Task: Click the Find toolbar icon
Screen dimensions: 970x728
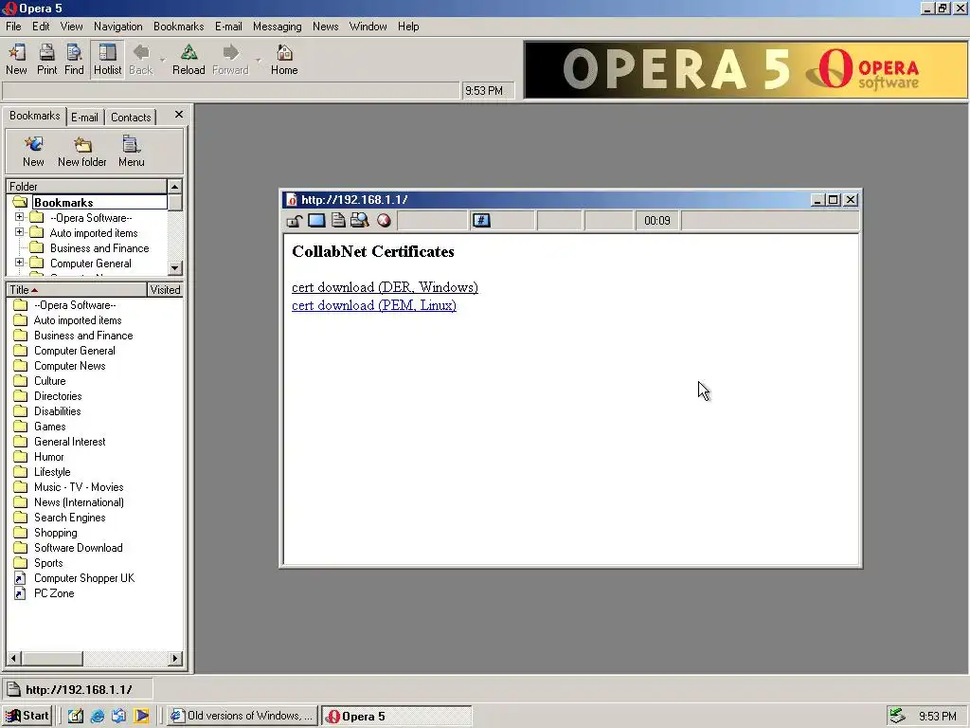Action: pos(74,60)
